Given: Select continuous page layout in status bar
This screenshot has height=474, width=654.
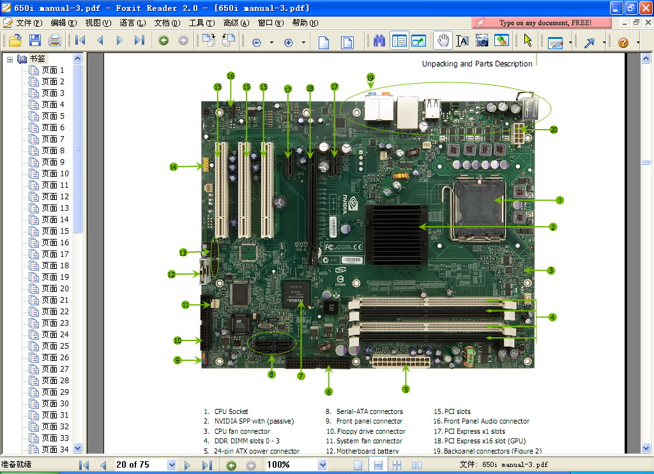Looking at the screenshot, I should (x=378, y=465).
